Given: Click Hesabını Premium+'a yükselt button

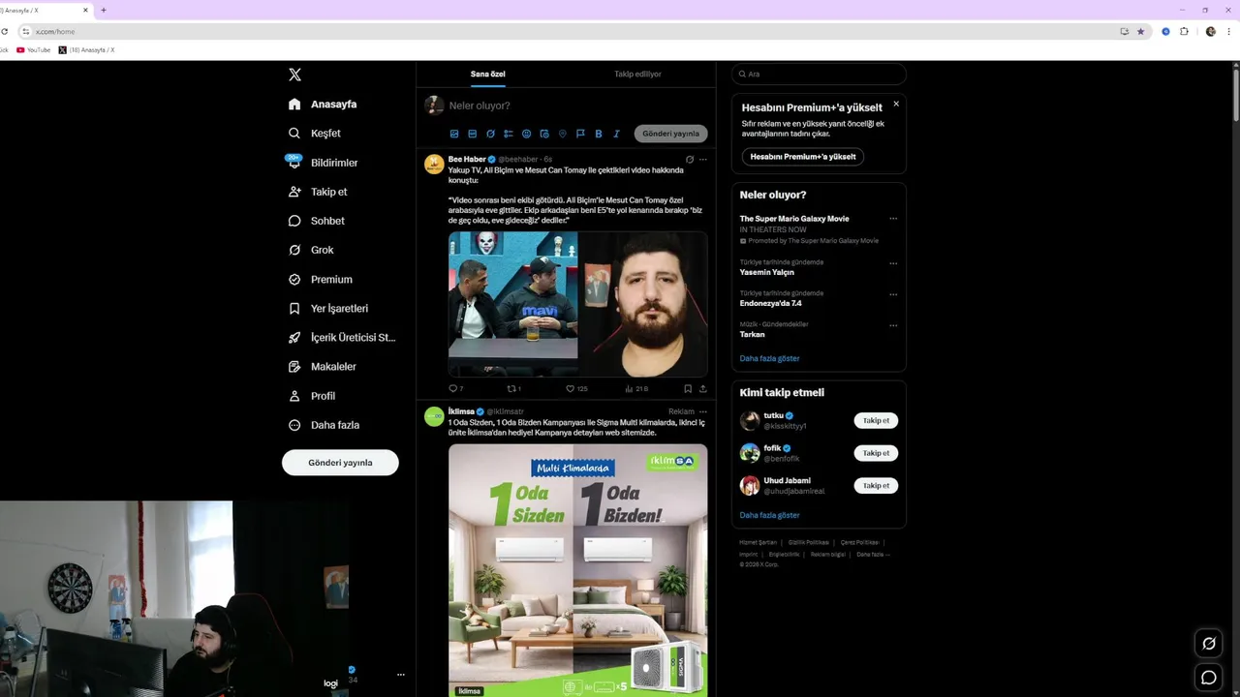Looking at the screenshot, I should (x=803, y=156).
